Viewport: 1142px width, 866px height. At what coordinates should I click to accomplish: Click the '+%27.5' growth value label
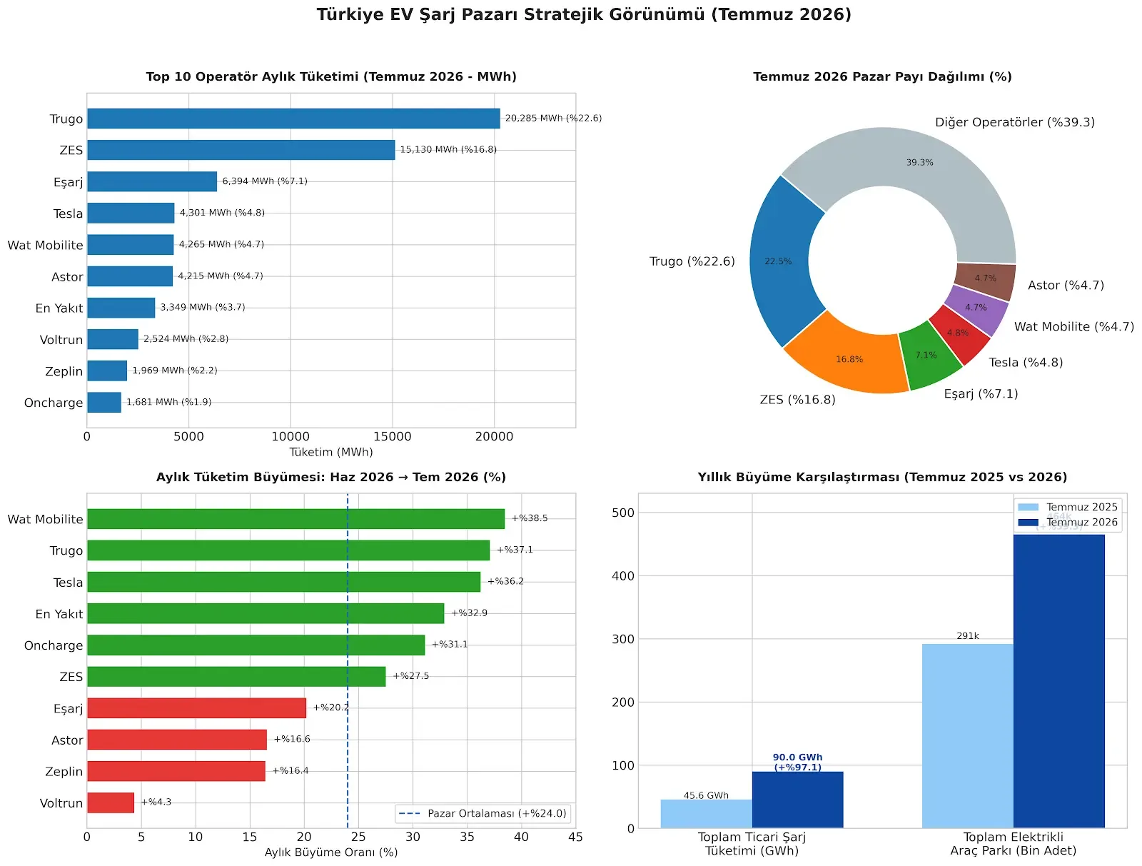[x=410, y=676]
